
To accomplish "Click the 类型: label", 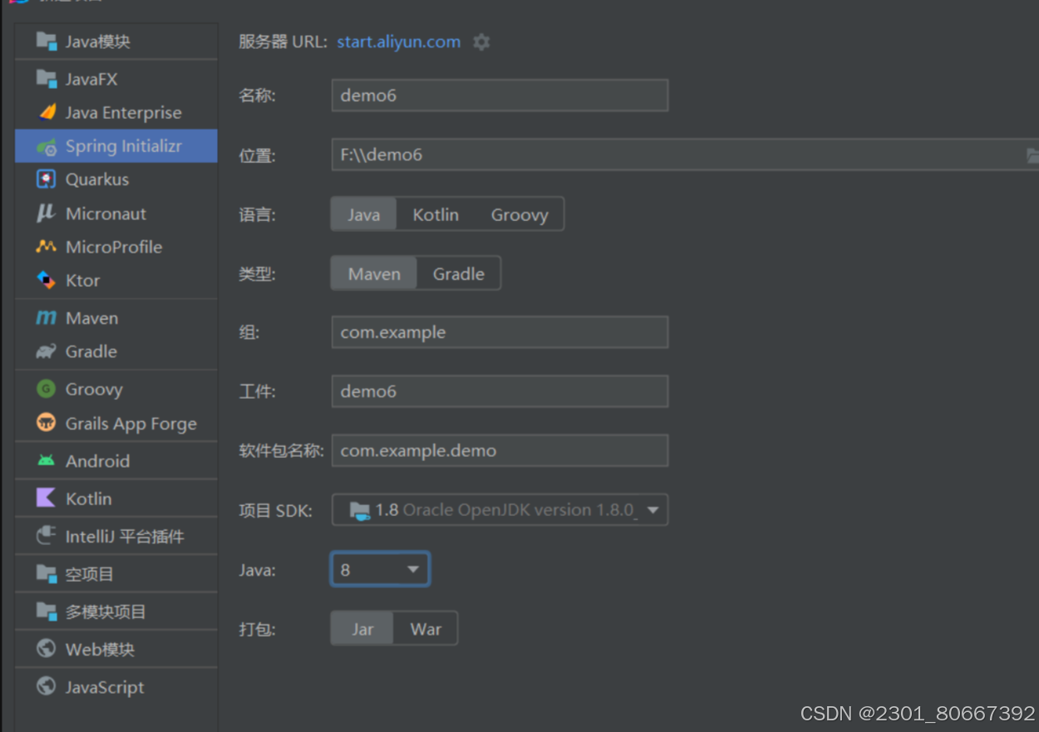I will tap(257, 273).
